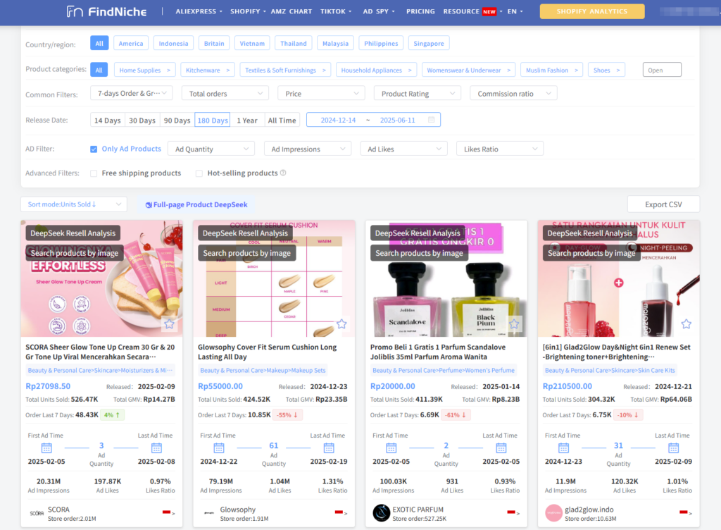
Task: Open the Home Supplies category
Action: coord(145,70)
